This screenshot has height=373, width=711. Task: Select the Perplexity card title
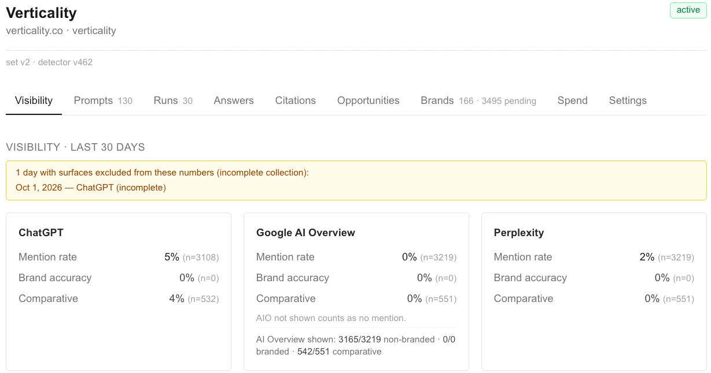(x=519, y=233)
